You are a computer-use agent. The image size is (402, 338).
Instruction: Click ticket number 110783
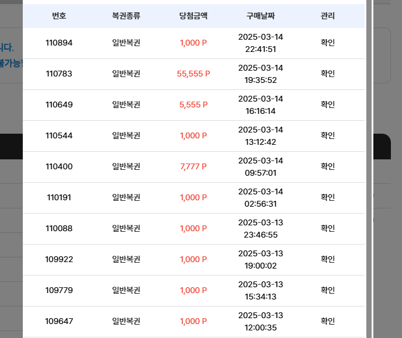click(59, 74)
